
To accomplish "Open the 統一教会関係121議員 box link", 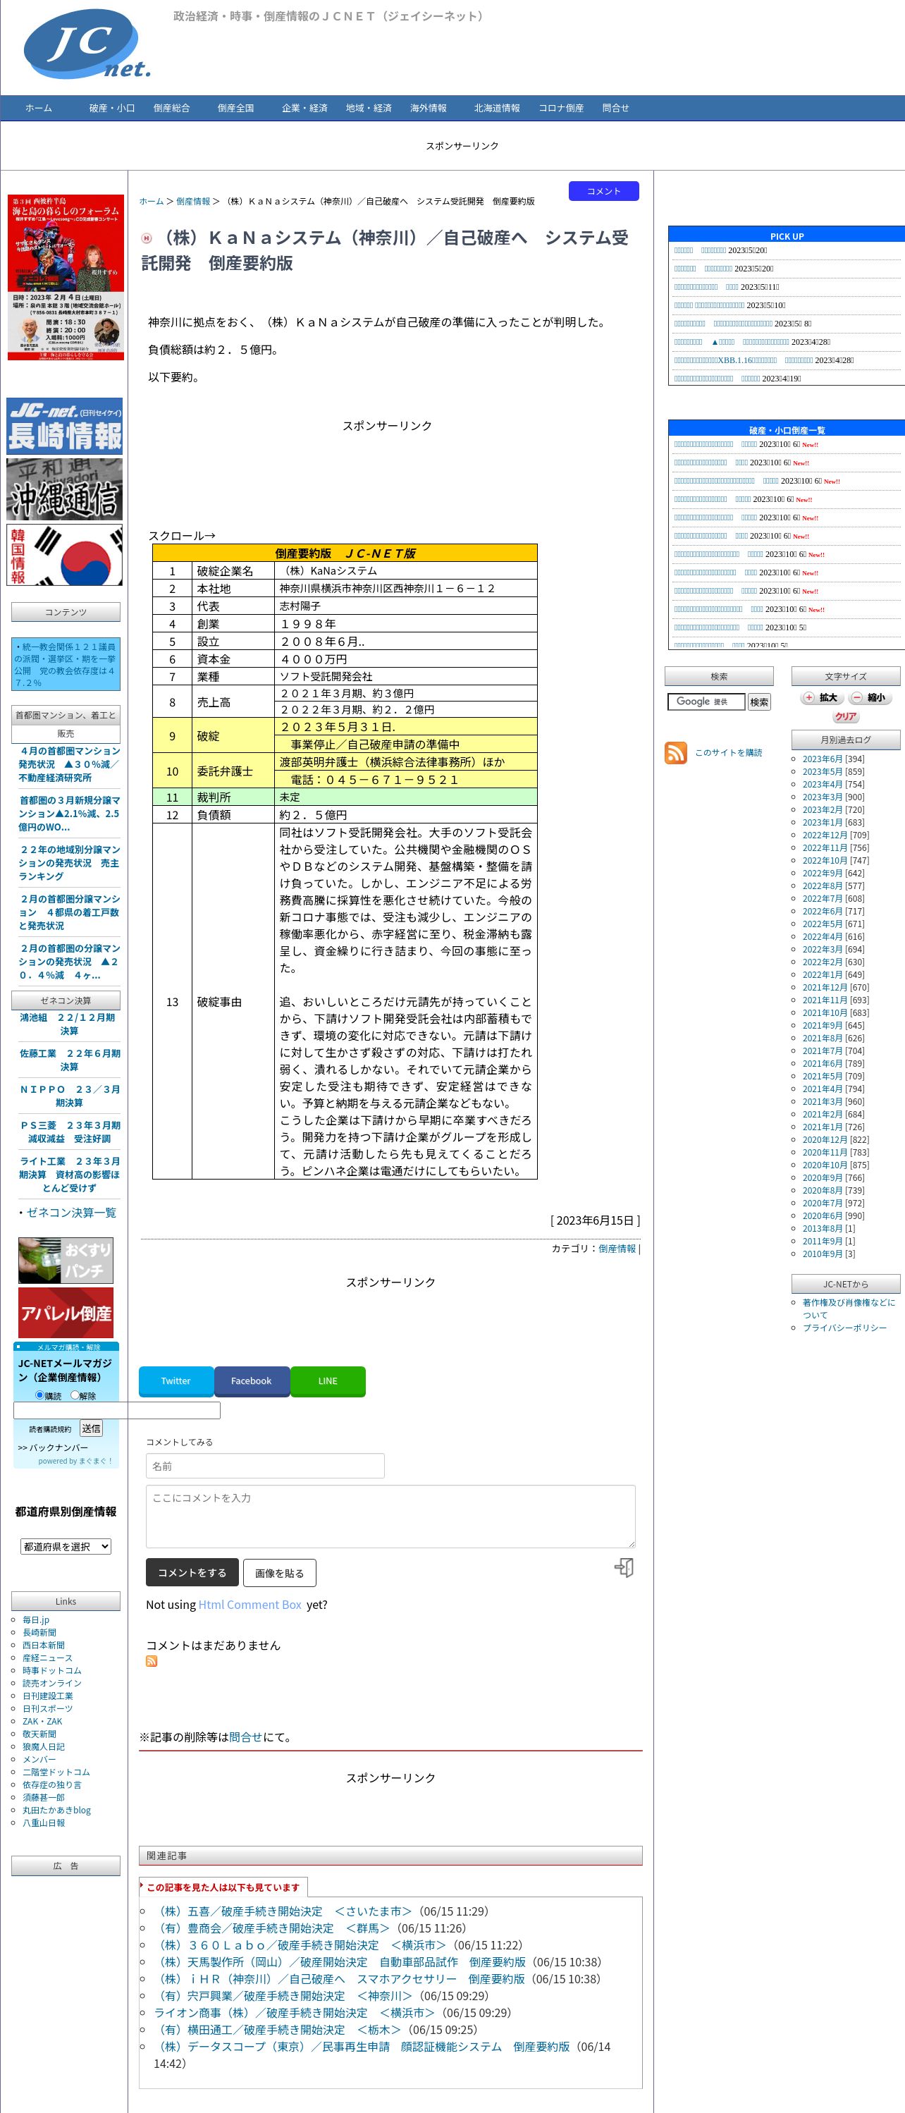I will (x=66, y=664).
